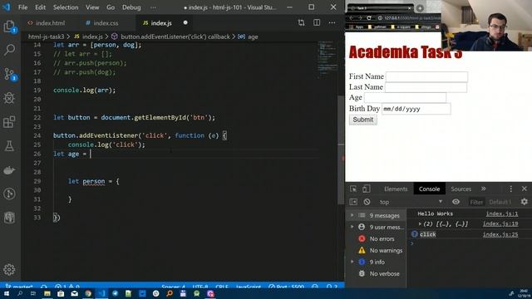Open Windows taskbar search
The width and height of the screenshot is (532, 299).
point(20,293)
